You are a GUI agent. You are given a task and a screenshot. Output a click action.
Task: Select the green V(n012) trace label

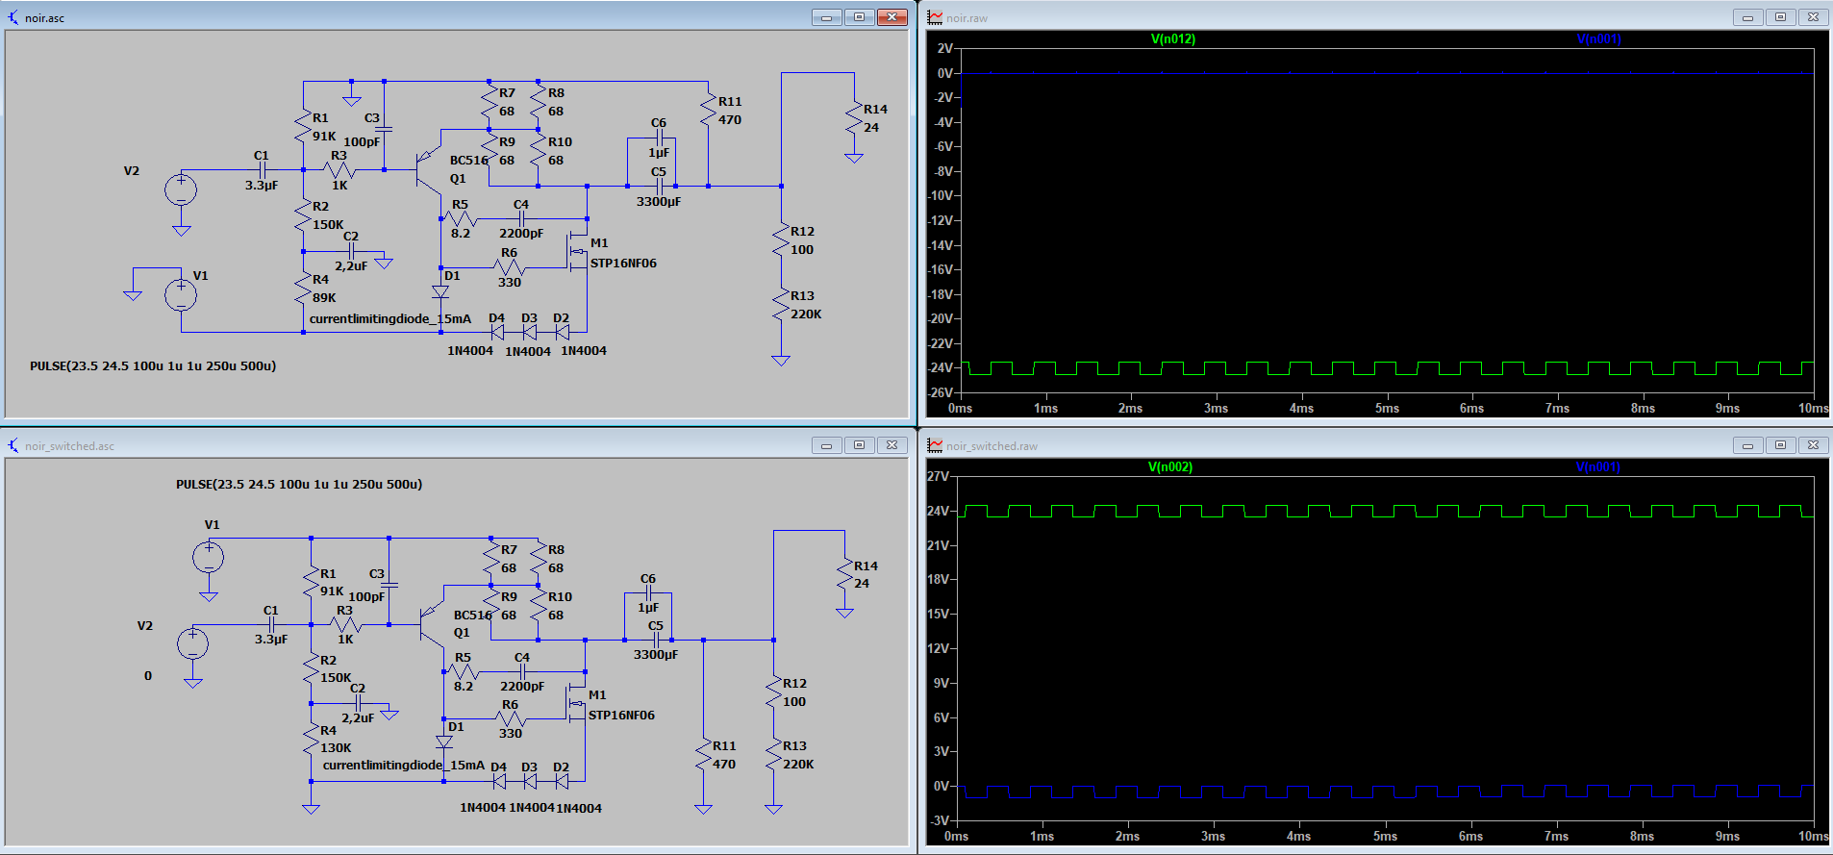point(1172,39)
